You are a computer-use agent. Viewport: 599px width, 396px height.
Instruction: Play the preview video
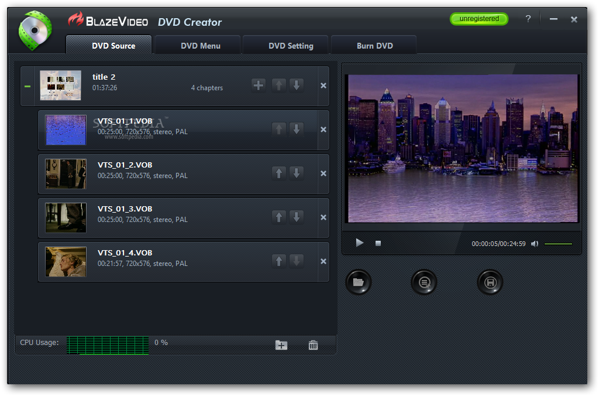pyautogui.click(x=360, y=243)
